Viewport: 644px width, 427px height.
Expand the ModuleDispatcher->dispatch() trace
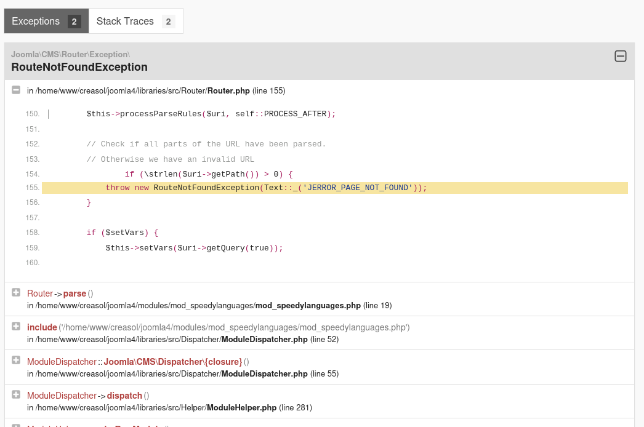16,395
